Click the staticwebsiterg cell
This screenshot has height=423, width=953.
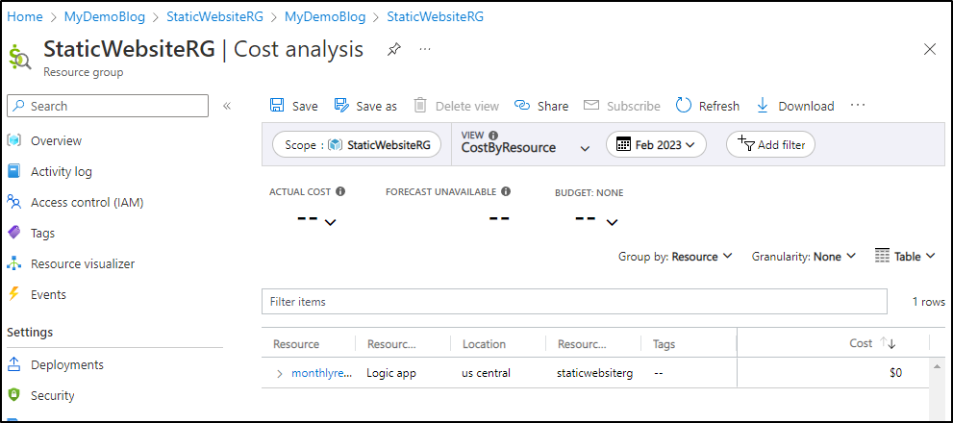594,373
